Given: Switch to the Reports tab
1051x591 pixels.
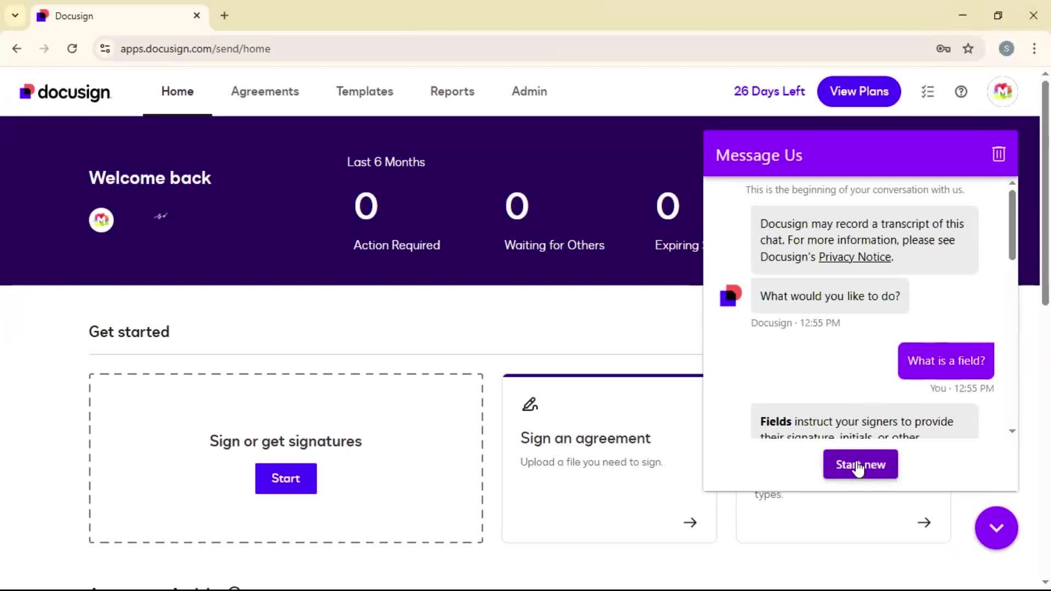Looking at the screenshot, I should (x=452, y=91).
